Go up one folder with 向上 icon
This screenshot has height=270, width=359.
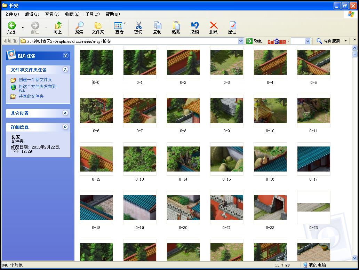coord(58,25)
